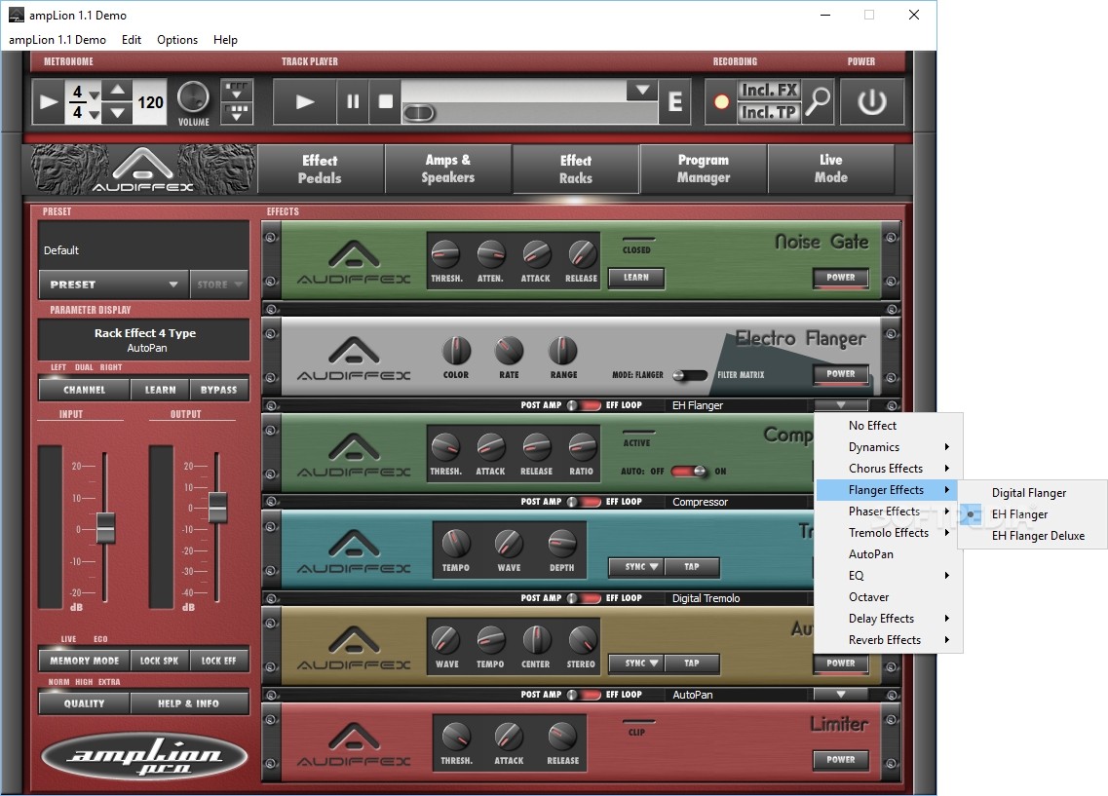Open the Effect Racks tab
This screenshot has width=1108, height=796.
point(576,170)
